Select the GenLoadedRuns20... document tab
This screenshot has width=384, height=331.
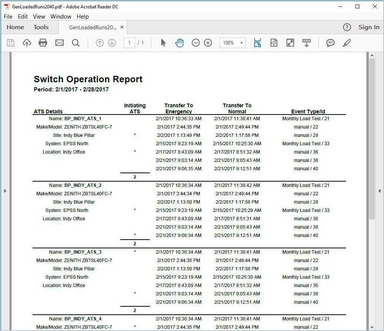click(x=93, y=27)
